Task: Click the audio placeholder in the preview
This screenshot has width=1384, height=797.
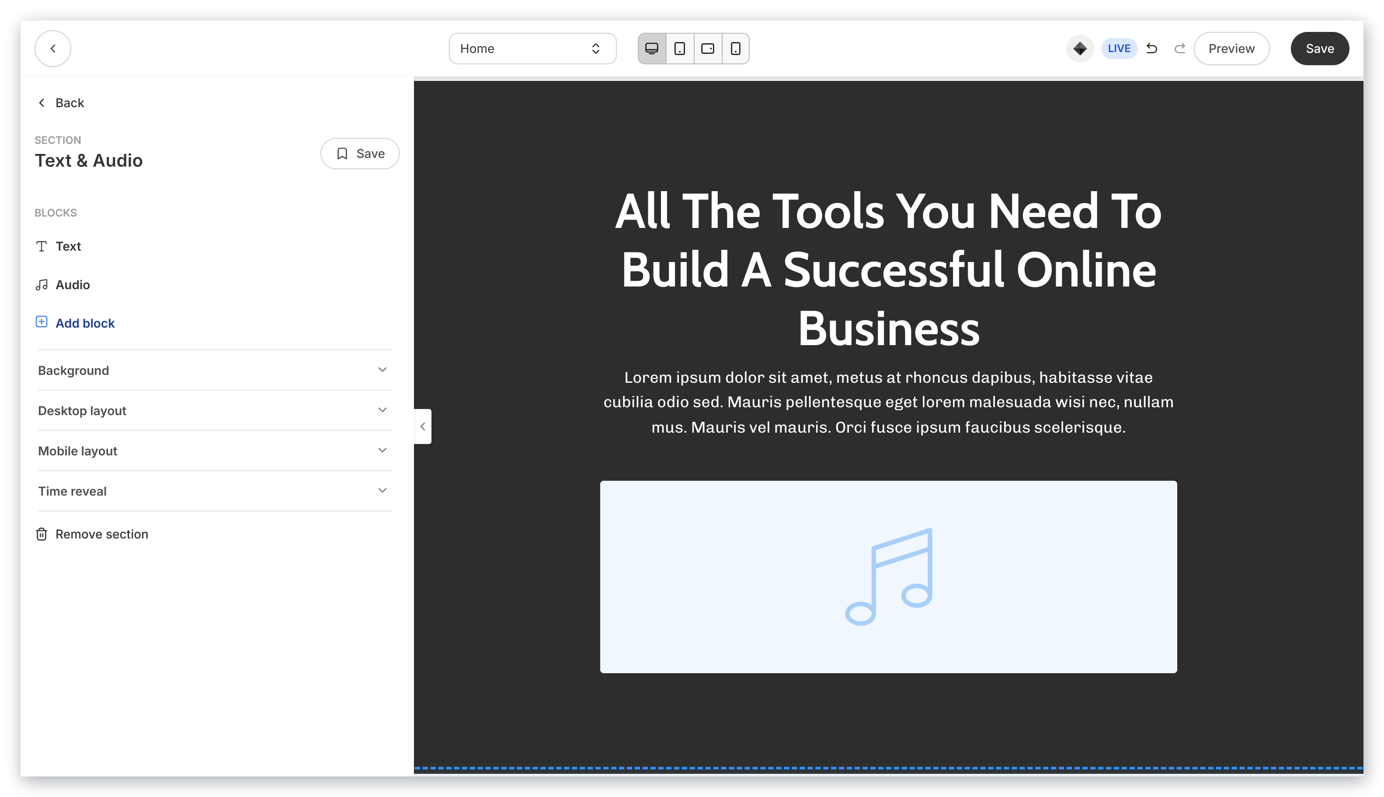Action: (888, 577)
